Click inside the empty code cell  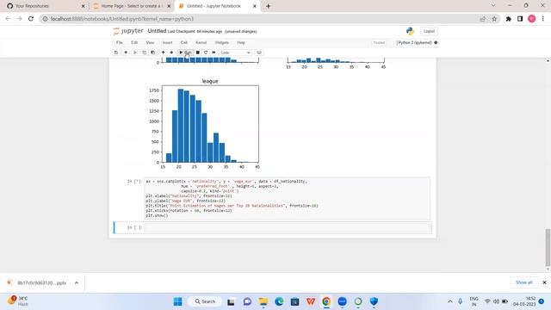[288, 227]
